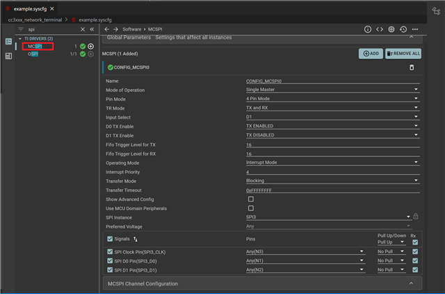Uncheck the SPI Clock Pin signal checkbox

point(110,251)
